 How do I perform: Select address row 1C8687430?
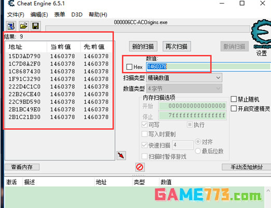[59, 71]
